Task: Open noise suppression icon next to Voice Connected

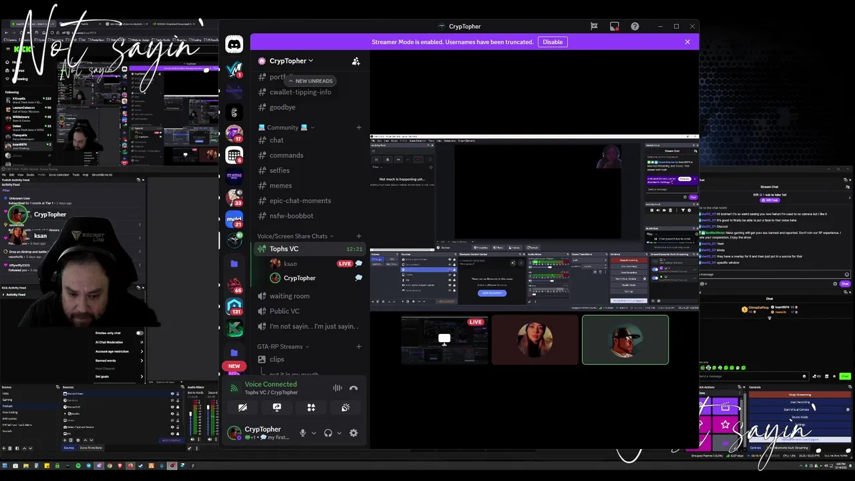Action: pyautogui.click(x=337, y=388)
